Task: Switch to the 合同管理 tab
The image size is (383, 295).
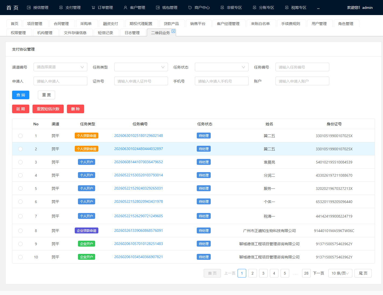Action: click(x=61, y=24)
